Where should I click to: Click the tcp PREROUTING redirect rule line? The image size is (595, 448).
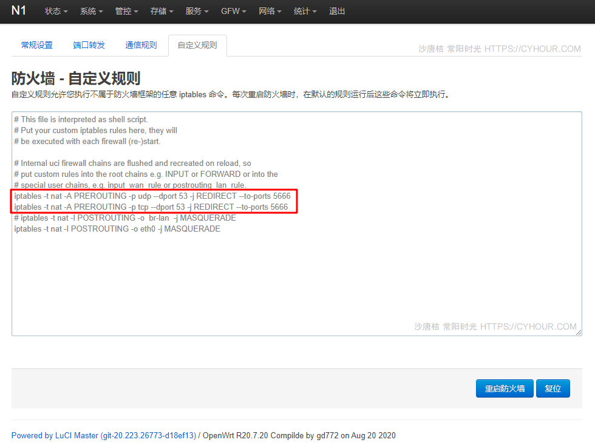pos(151,207)
